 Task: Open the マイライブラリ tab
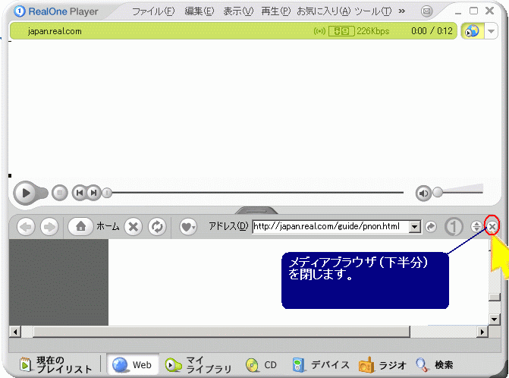click(198, 364)
